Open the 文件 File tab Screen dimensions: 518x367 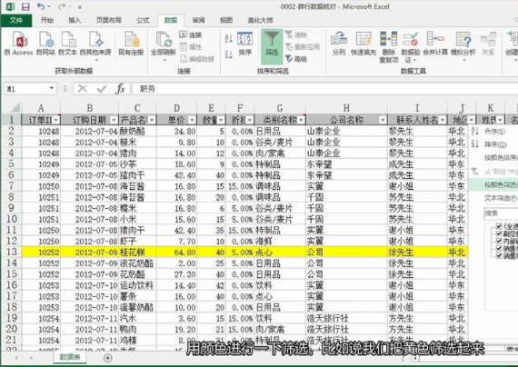click(16, 20)
